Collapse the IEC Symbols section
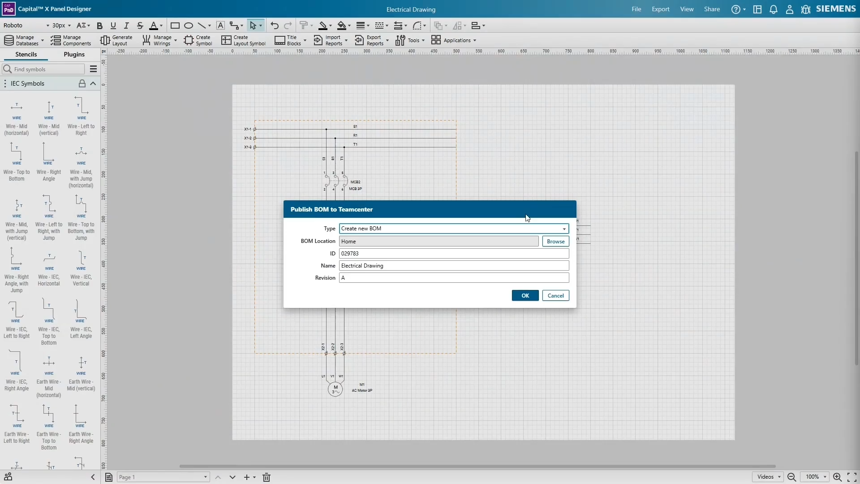The width and height of the screenshot is (860, 484). (93, 83)
